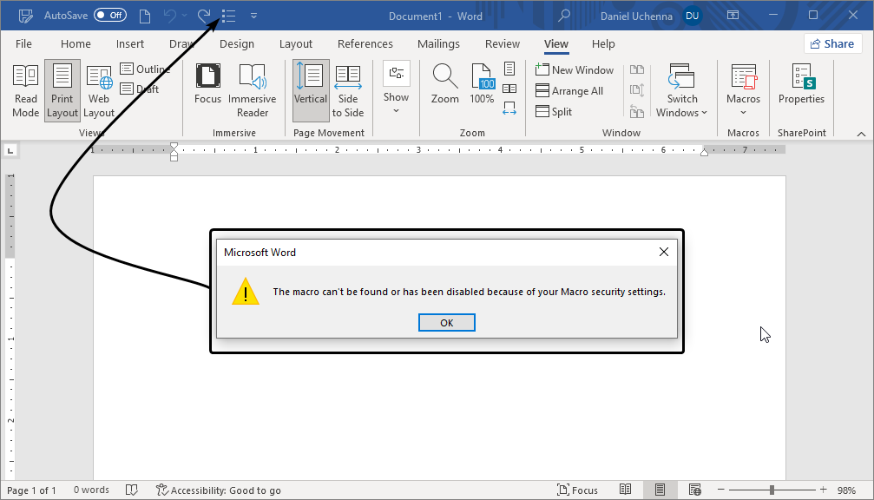
Task: Expand the Show group options
Action: coord(396,89)
